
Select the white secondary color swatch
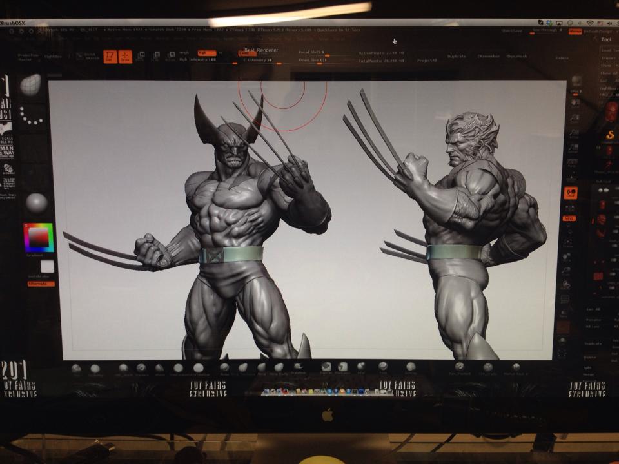[x=47, y=266]
